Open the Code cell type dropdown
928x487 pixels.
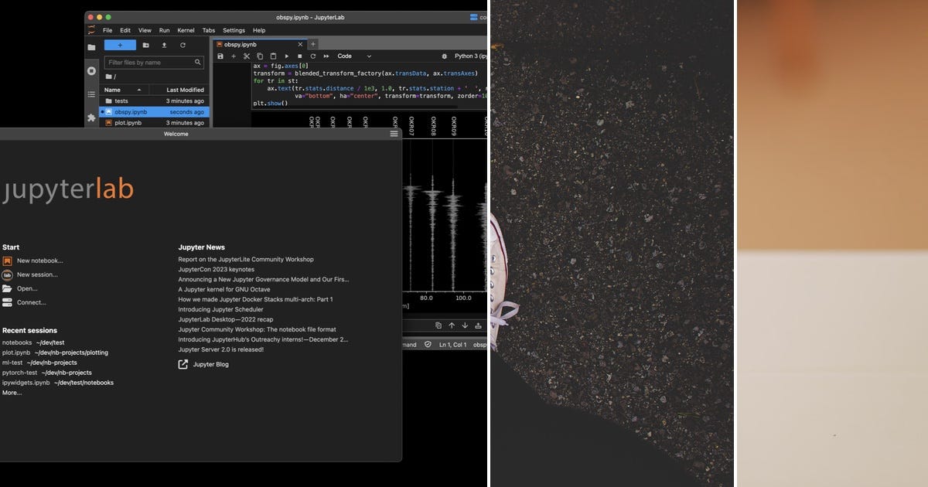pos(353,56)
